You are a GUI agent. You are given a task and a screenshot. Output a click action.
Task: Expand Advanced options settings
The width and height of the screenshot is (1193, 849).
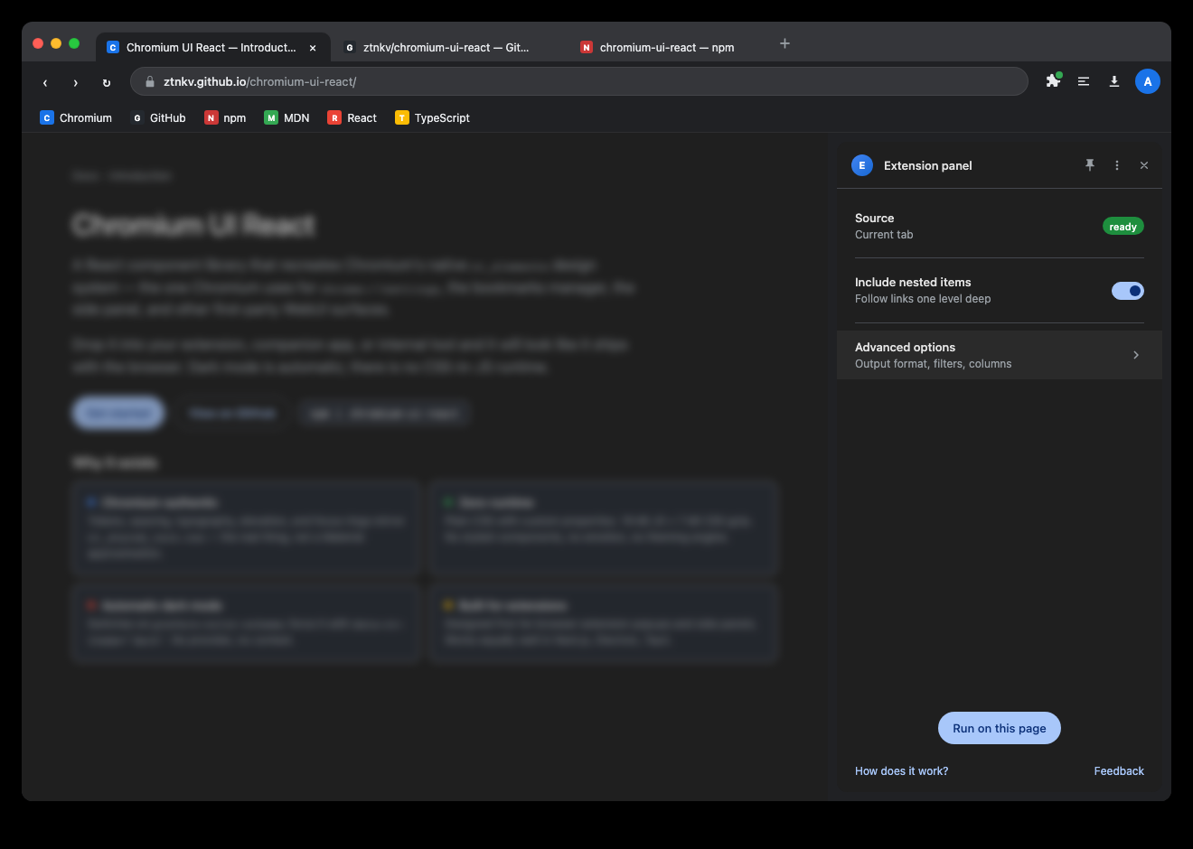tap(999, 354)
